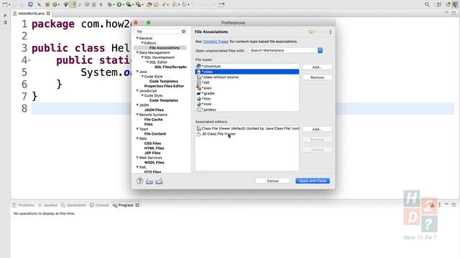Image resolution: width=460 pixels, height=258 pixels.
Task: Select JD Class File Viewer editor
Action: 247,134
